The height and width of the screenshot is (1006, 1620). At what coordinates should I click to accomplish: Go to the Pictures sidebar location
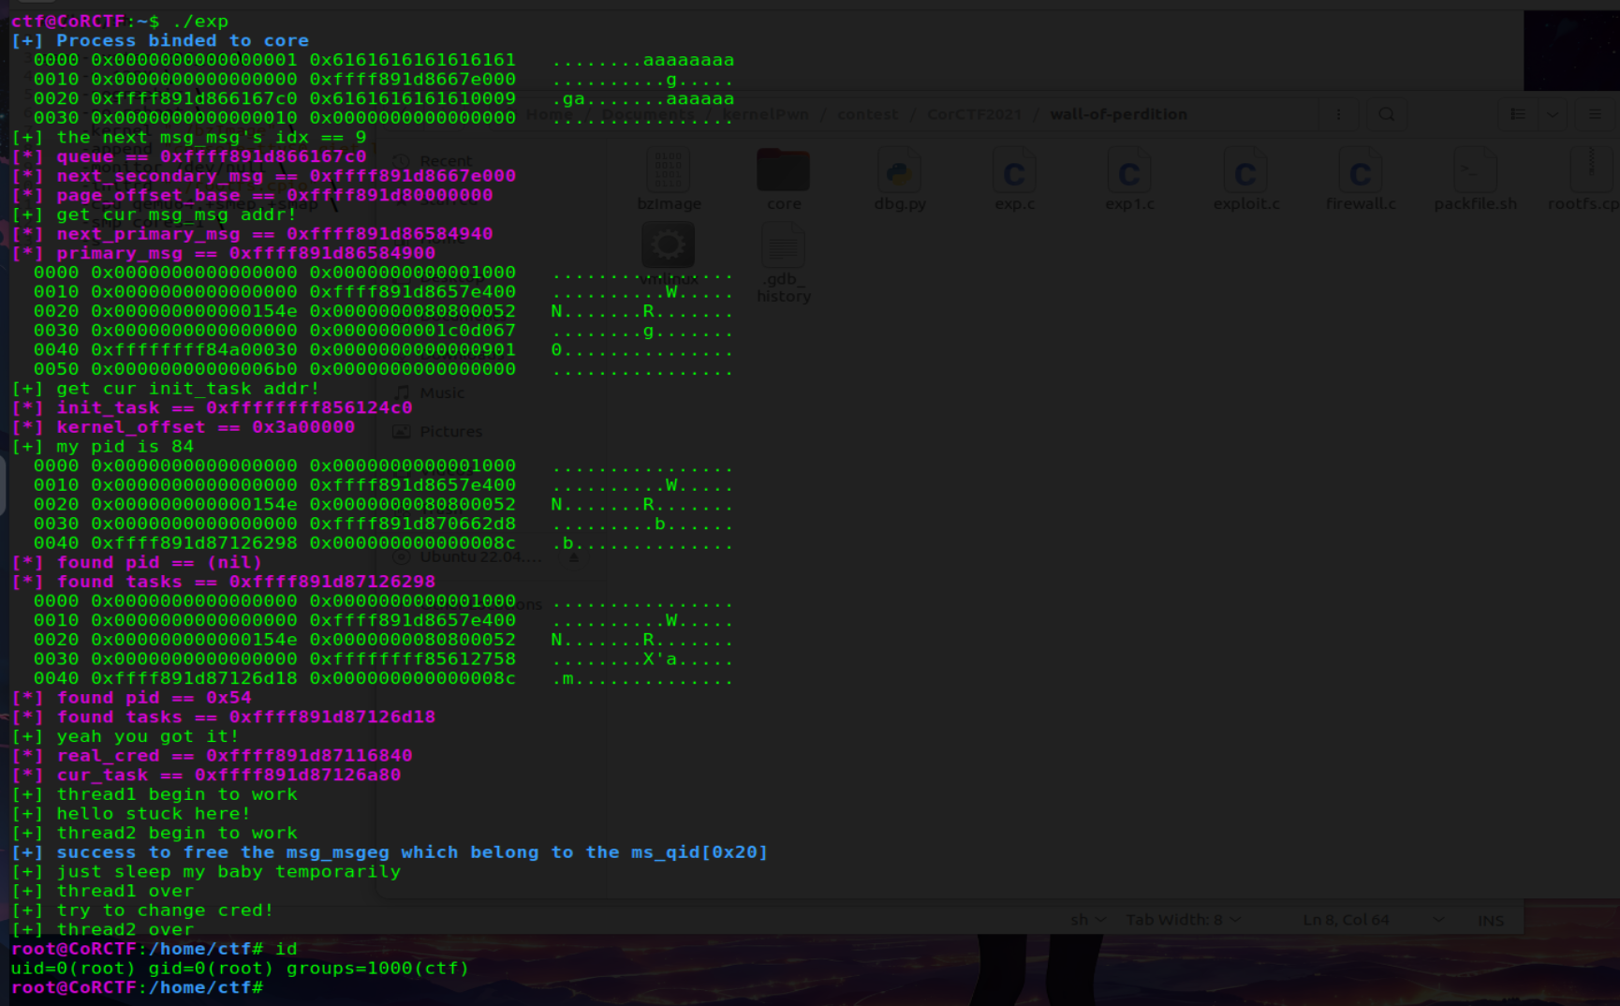(x=449, y=432)
